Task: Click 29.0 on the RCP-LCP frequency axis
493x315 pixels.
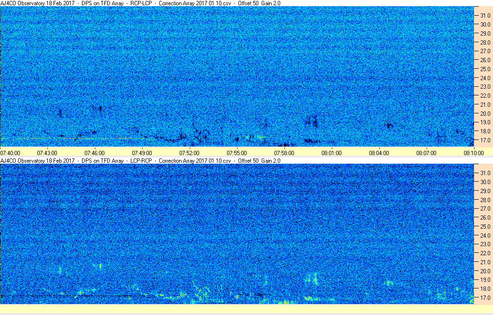Action: point(485,33)
